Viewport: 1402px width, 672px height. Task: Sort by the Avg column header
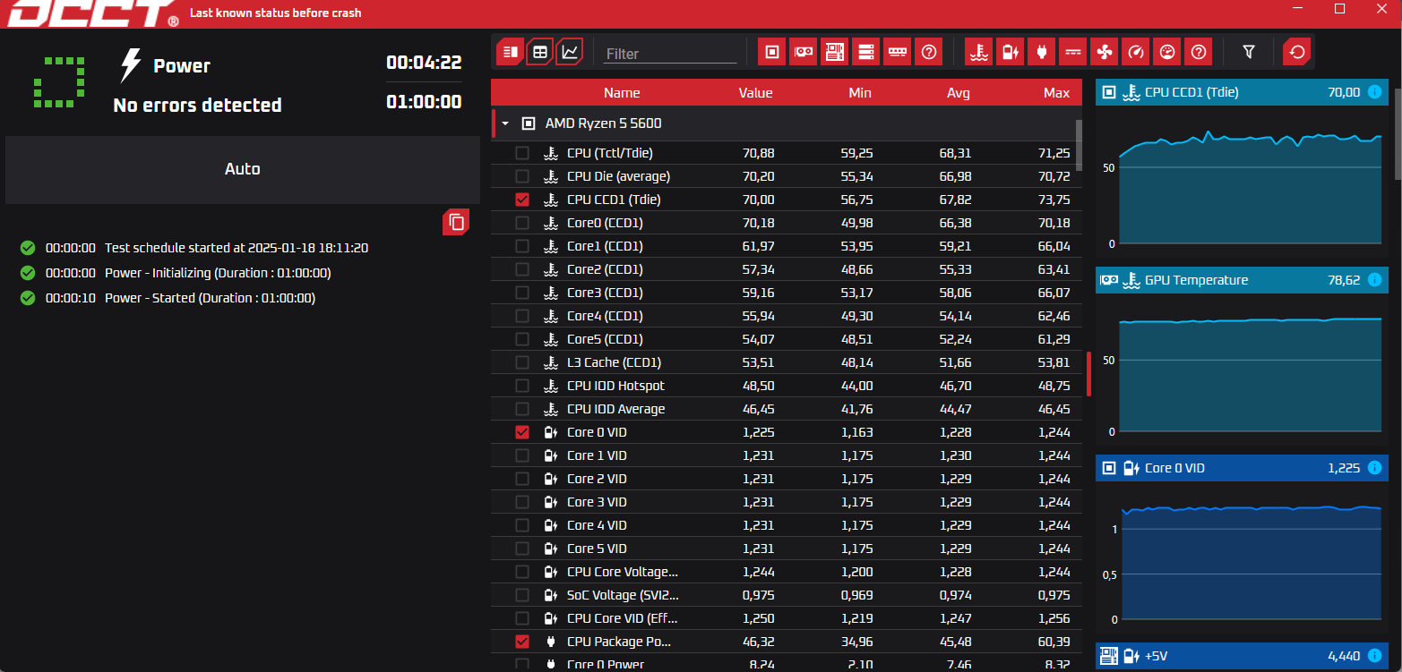point(959,93)
